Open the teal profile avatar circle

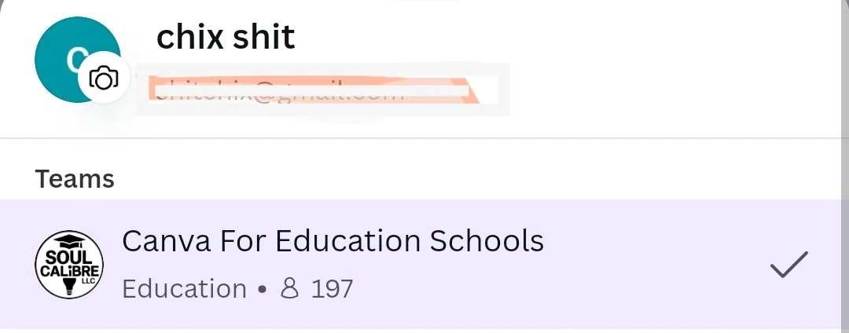(x=77, y=60)
